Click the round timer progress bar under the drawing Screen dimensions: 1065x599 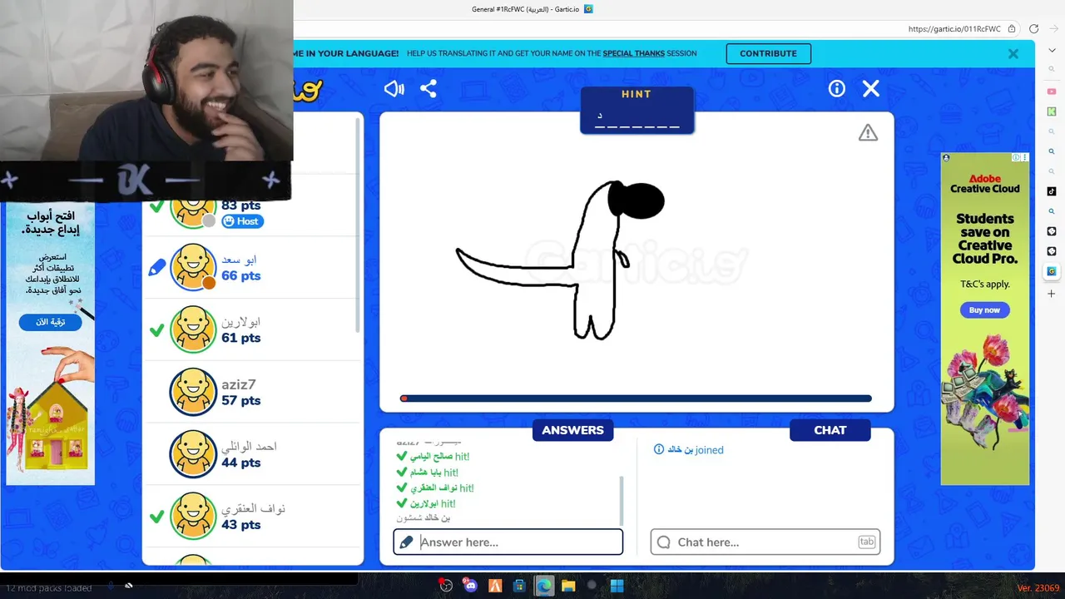click(x=637, y=399)
